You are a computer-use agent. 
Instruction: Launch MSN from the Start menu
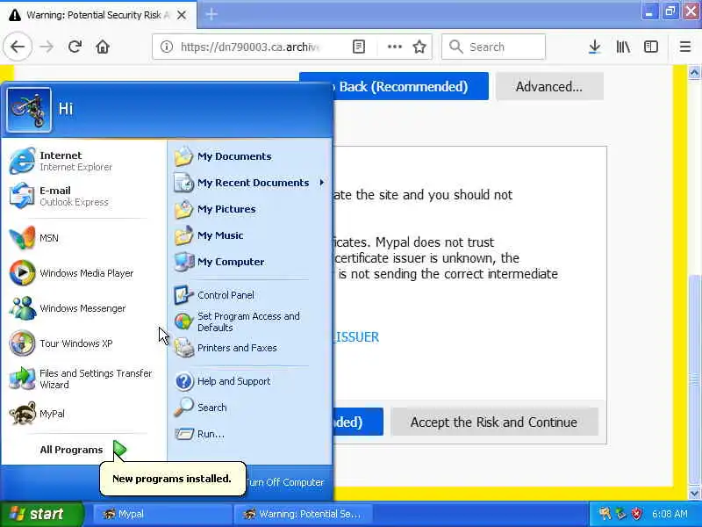tap(83, 238)
